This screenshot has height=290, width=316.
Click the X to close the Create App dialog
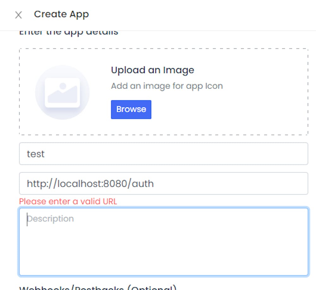coord(18,15)
